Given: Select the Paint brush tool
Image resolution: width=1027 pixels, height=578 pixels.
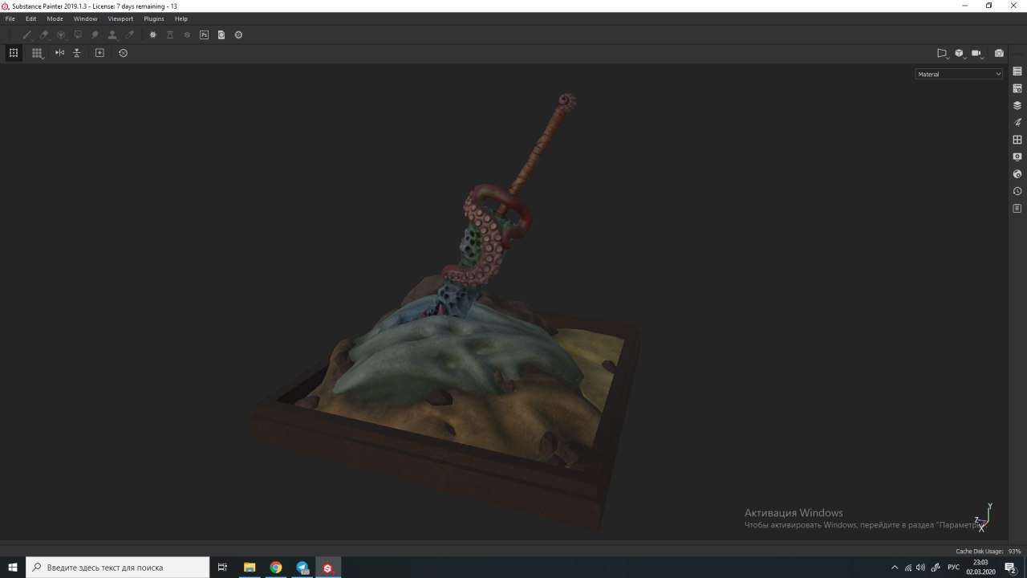Looking at the screenshot, I should (26, 35).
